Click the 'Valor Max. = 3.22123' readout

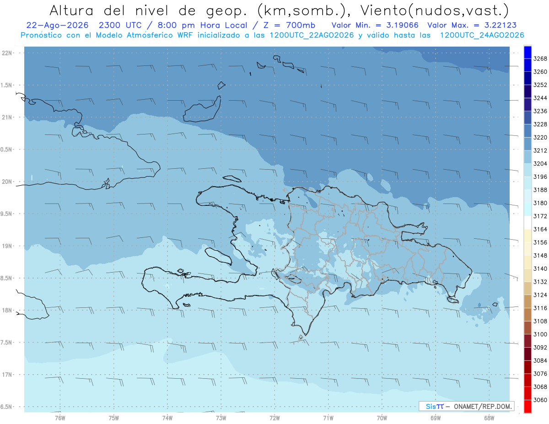(472, 25)
